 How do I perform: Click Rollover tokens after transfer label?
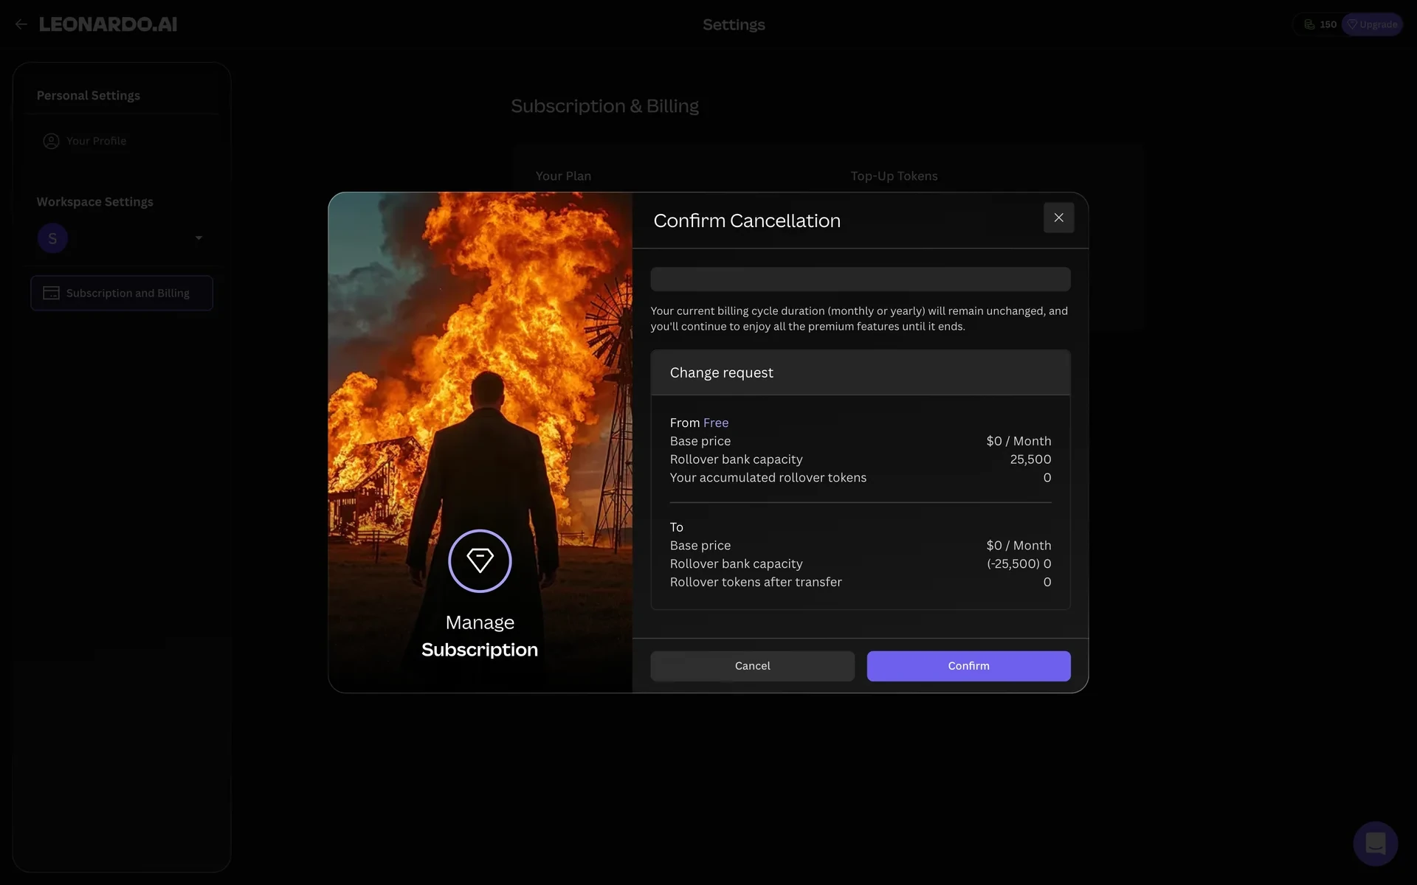(x=756, y=582)
